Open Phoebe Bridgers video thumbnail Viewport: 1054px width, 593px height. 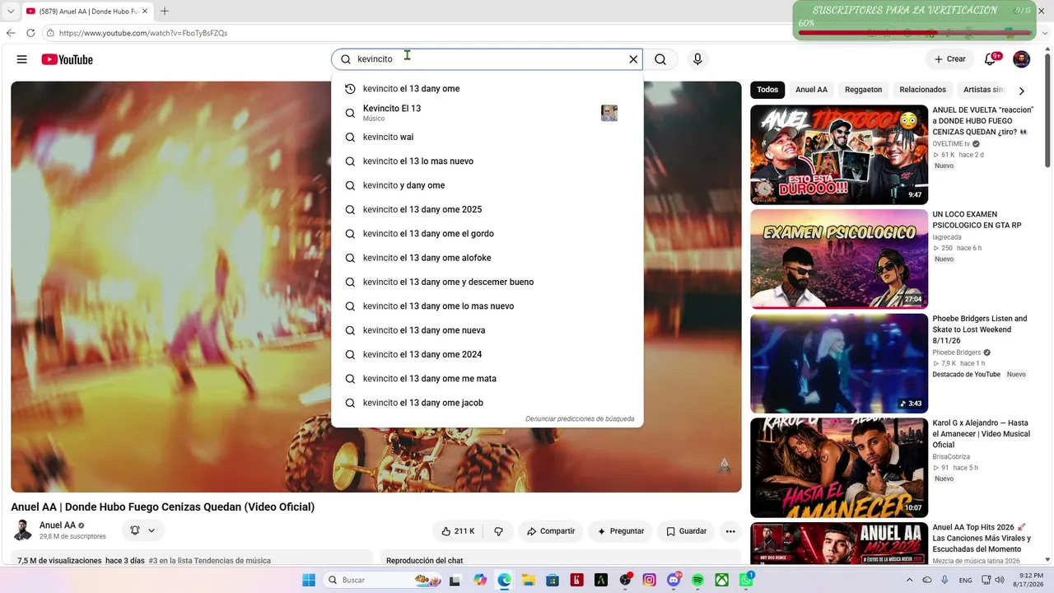[x=839, y=363]
